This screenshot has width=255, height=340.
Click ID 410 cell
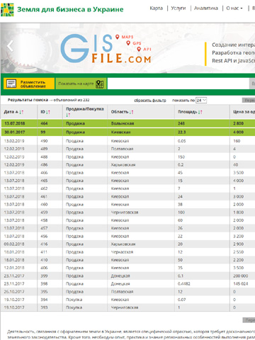pyautogui.click(x=44, y=260)
